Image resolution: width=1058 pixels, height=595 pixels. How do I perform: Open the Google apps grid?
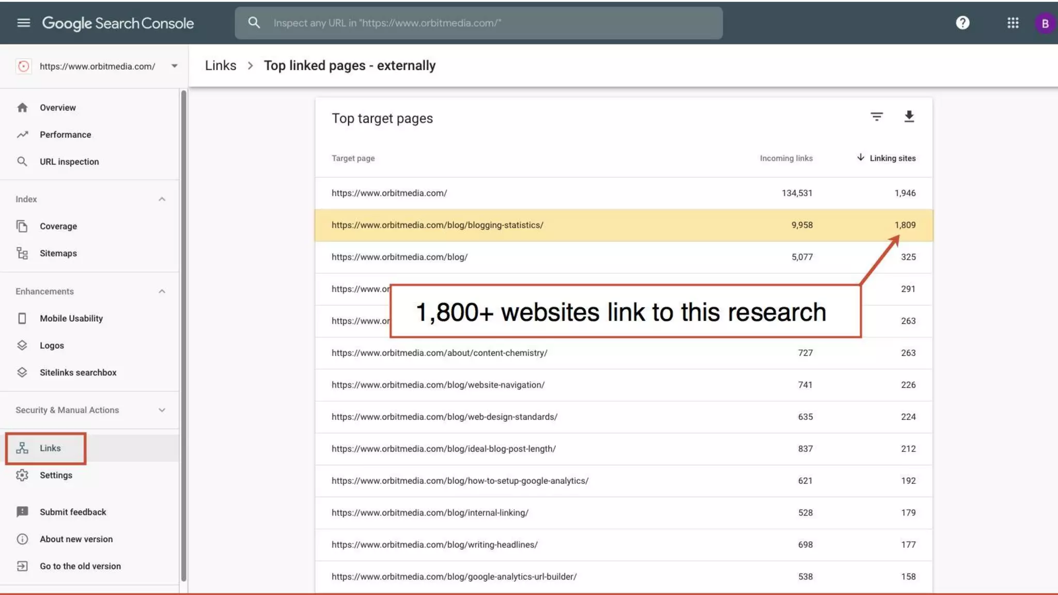click(x=1013, y=23)
